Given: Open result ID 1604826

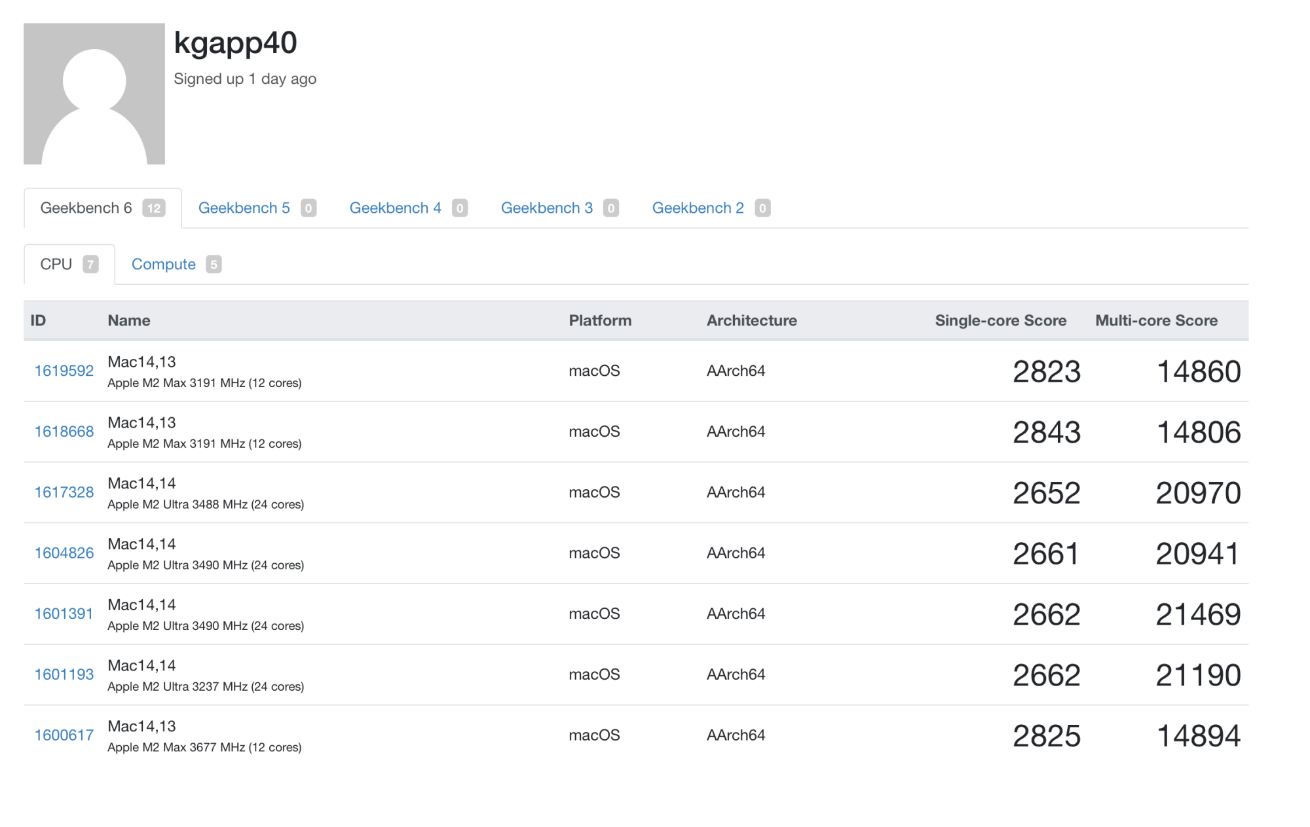Looking at the screenshot, I should 64,553.
